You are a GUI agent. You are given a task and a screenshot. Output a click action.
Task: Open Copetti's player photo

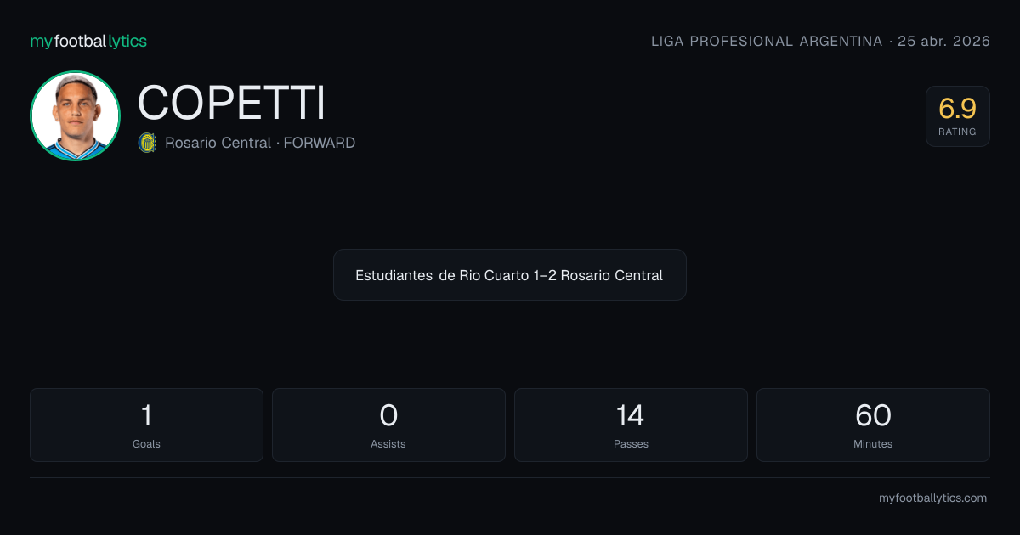tap(75, 115)
